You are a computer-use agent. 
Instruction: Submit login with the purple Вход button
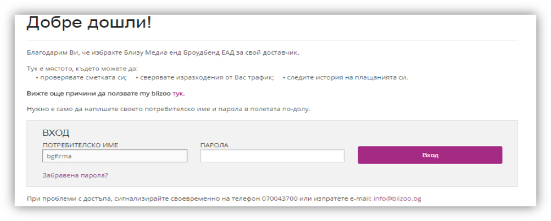tap(430, 155)
